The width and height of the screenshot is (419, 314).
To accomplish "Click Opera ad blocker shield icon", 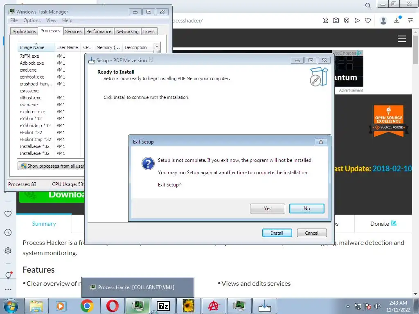I will click(347, 20).
